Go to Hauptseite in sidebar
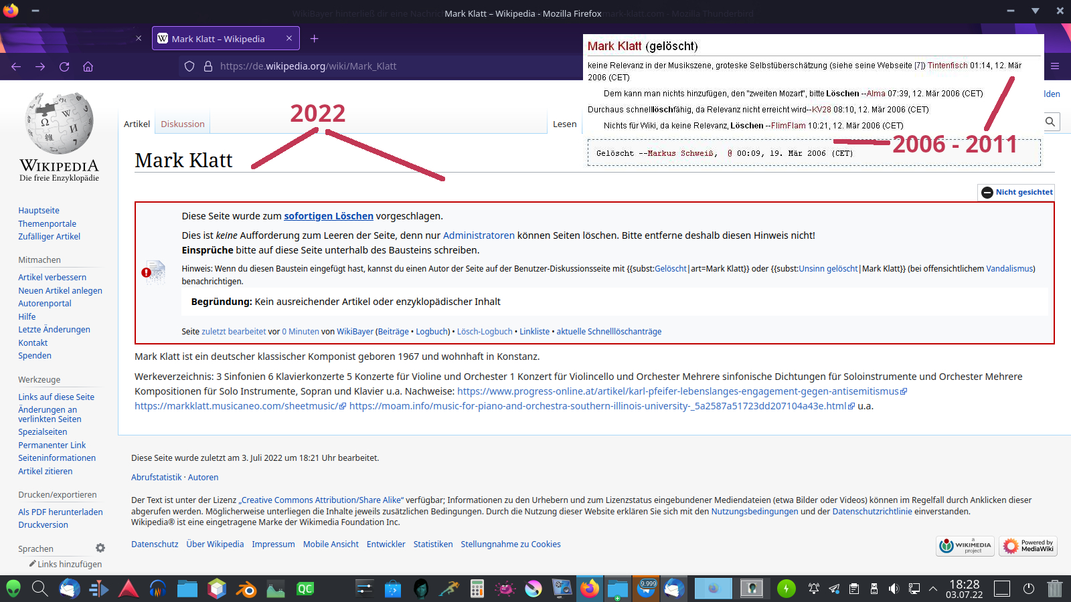The image size is (1071, 602). [x=39, y=211]
